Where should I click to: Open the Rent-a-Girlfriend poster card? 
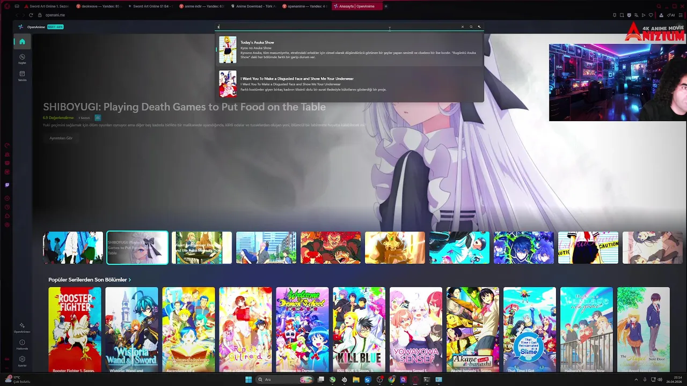245,329
